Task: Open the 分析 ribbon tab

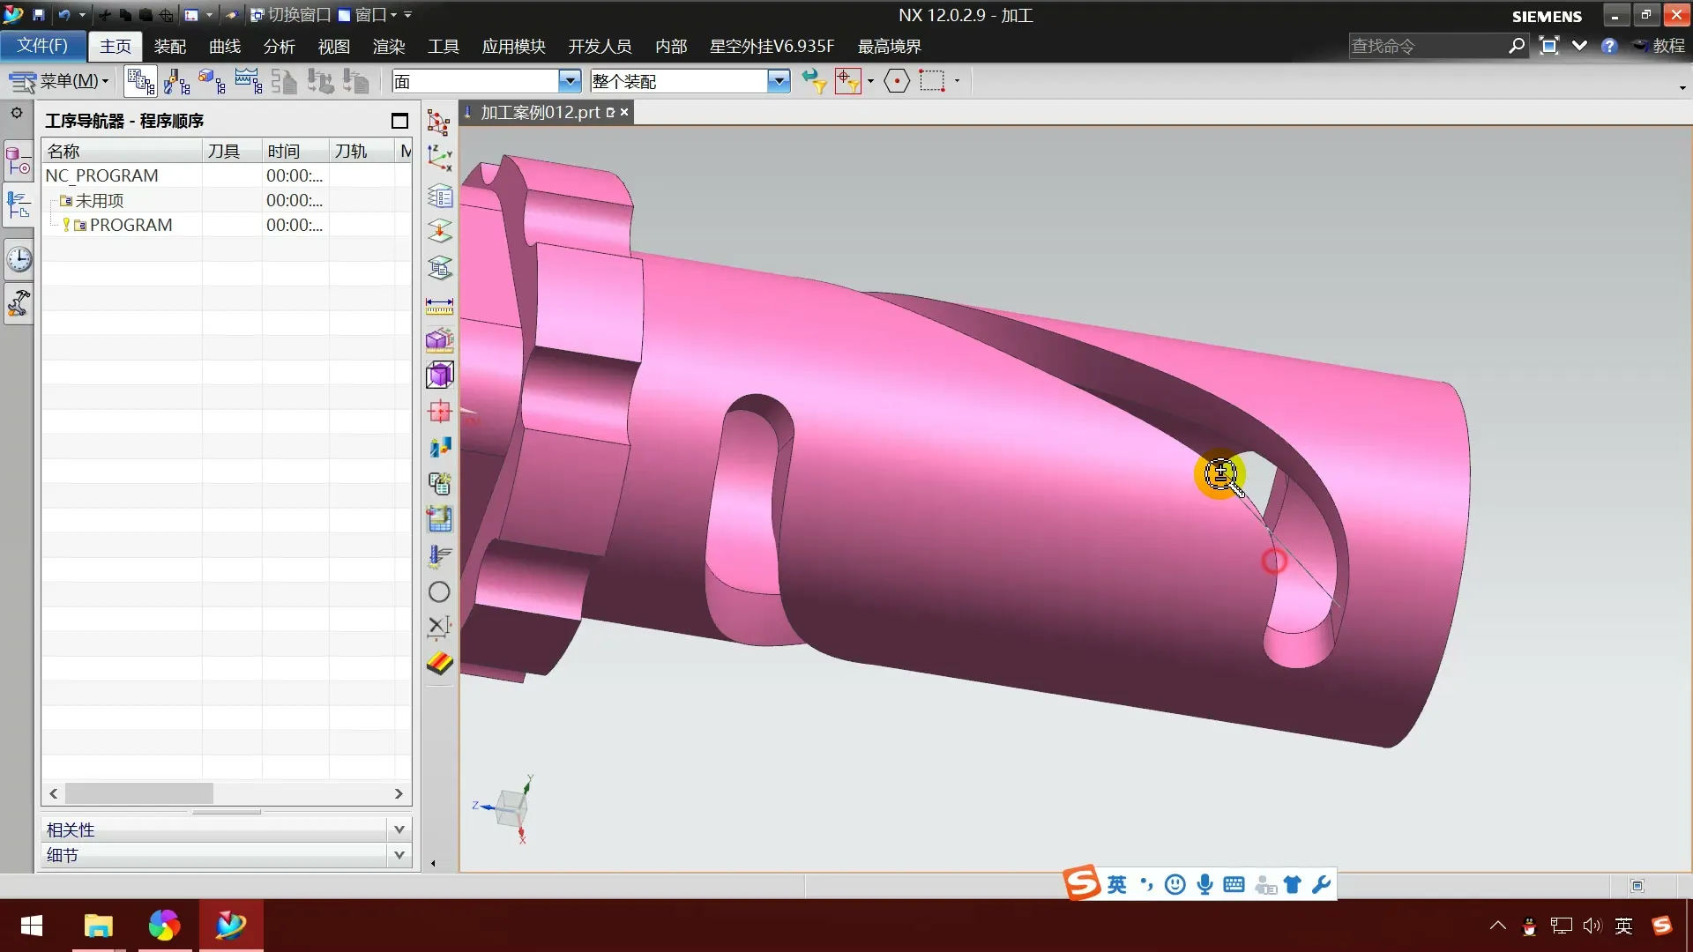Action: point(279,46)
